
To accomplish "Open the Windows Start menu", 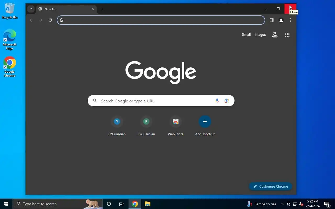I will pos(6,204).
